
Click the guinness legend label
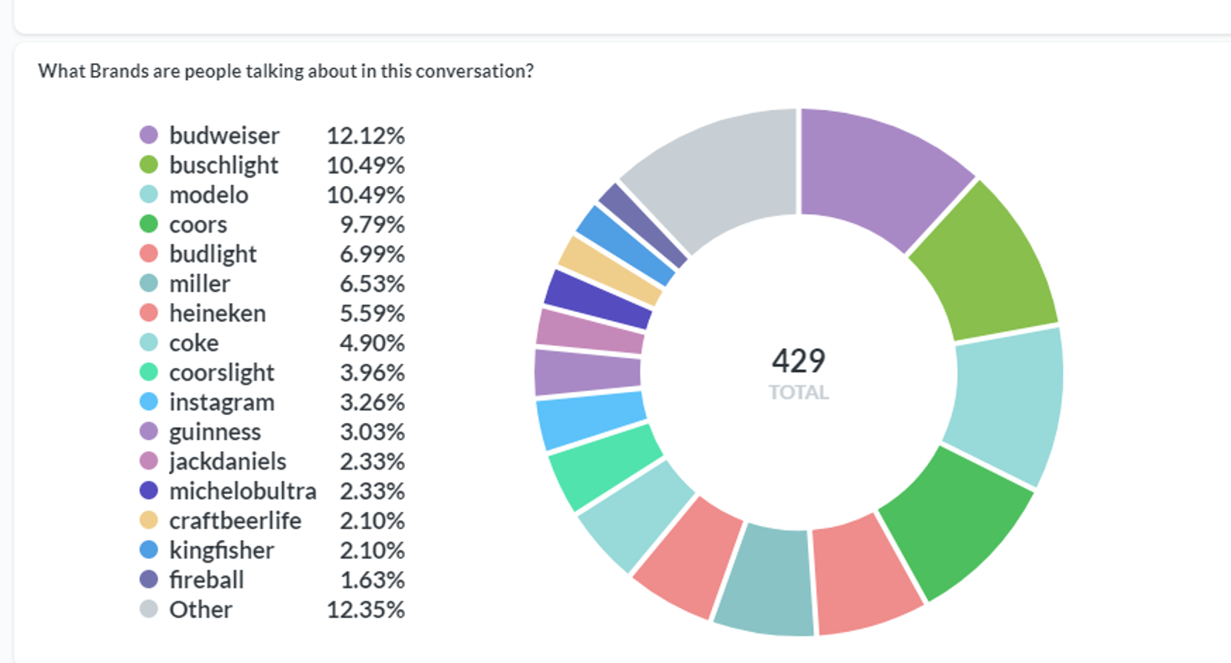point(215,432)
